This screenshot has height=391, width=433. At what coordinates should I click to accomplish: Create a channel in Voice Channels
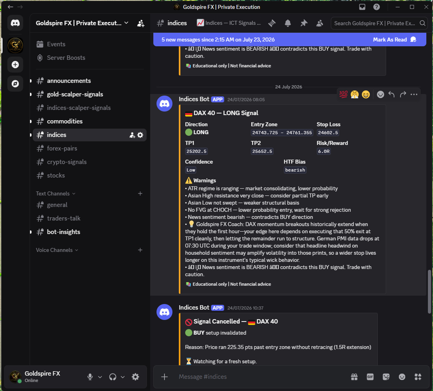(140, 250)
